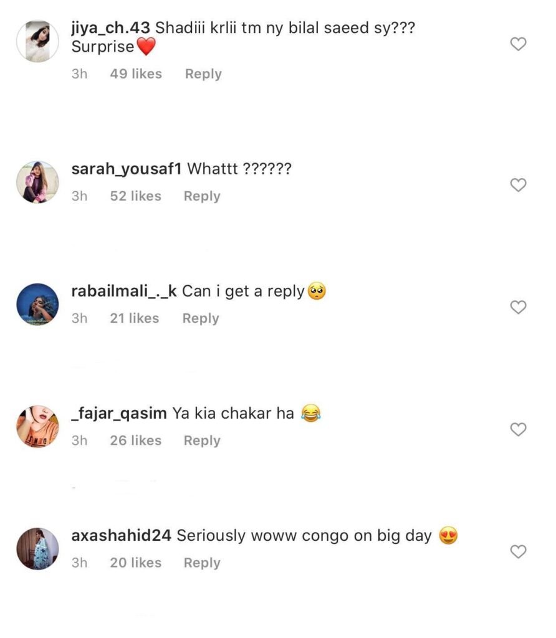556x638 pixels.
Task: Visit the sarah_yousaf1 username link
Action: [127, 169]
